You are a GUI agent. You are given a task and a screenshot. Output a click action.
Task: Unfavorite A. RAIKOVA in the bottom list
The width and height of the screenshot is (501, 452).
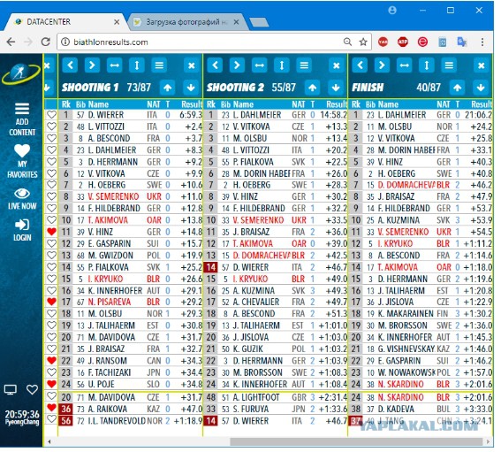[51, 409]
